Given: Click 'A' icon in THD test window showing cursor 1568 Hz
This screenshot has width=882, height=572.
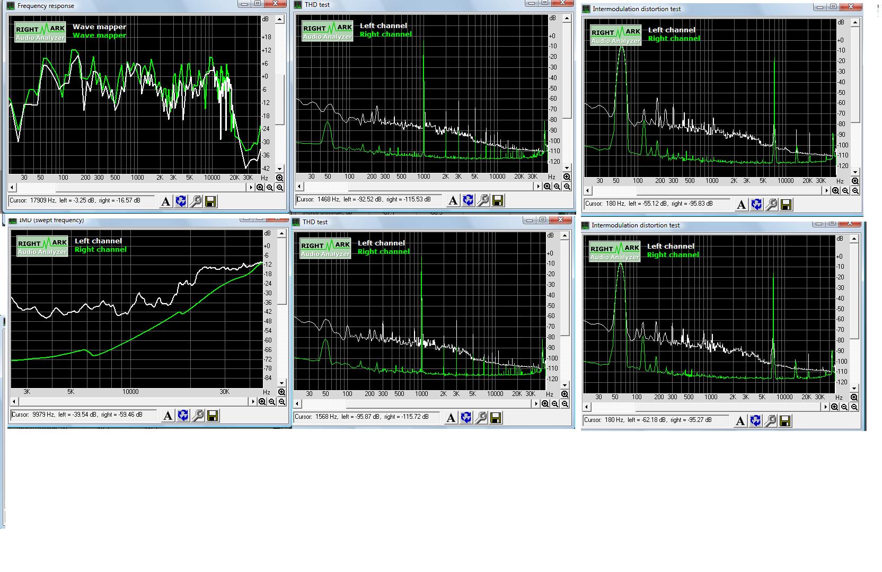Looking at the screenshot, I should point(451,418).
